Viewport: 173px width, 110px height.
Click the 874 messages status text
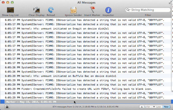pos(85,107)
